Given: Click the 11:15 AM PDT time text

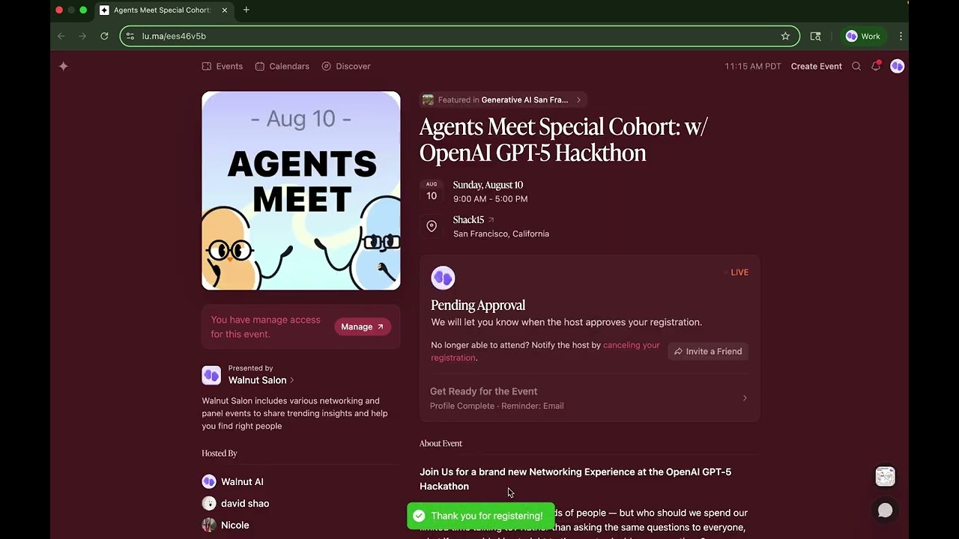Looking at the screenshot, I should (753, 66).
